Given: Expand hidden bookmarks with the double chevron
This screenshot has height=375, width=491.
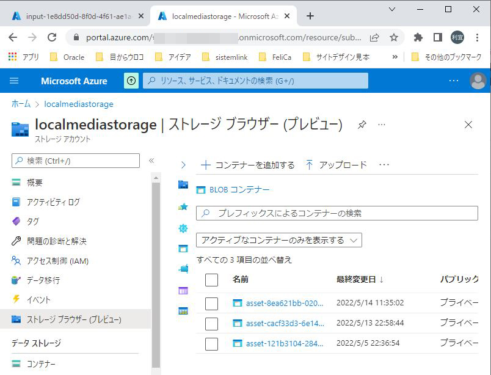Looking at the screenshot, I should 395,57.
